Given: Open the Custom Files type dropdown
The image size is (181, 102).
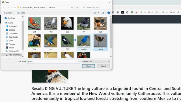Looking at the screenshot, I should point(96,62).
